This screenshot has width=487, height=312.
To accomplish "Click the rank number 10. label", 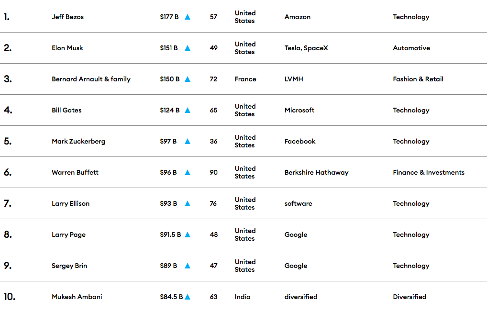I will 10,297.
